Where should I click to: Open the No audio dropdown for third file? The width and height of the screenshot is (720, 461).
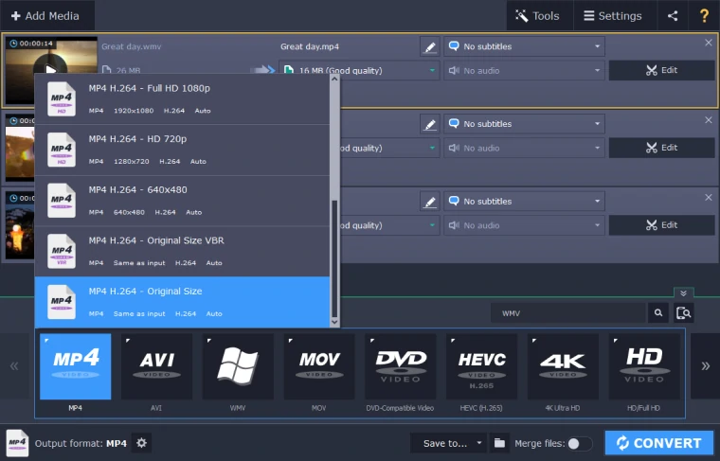[x=524, y=225]
